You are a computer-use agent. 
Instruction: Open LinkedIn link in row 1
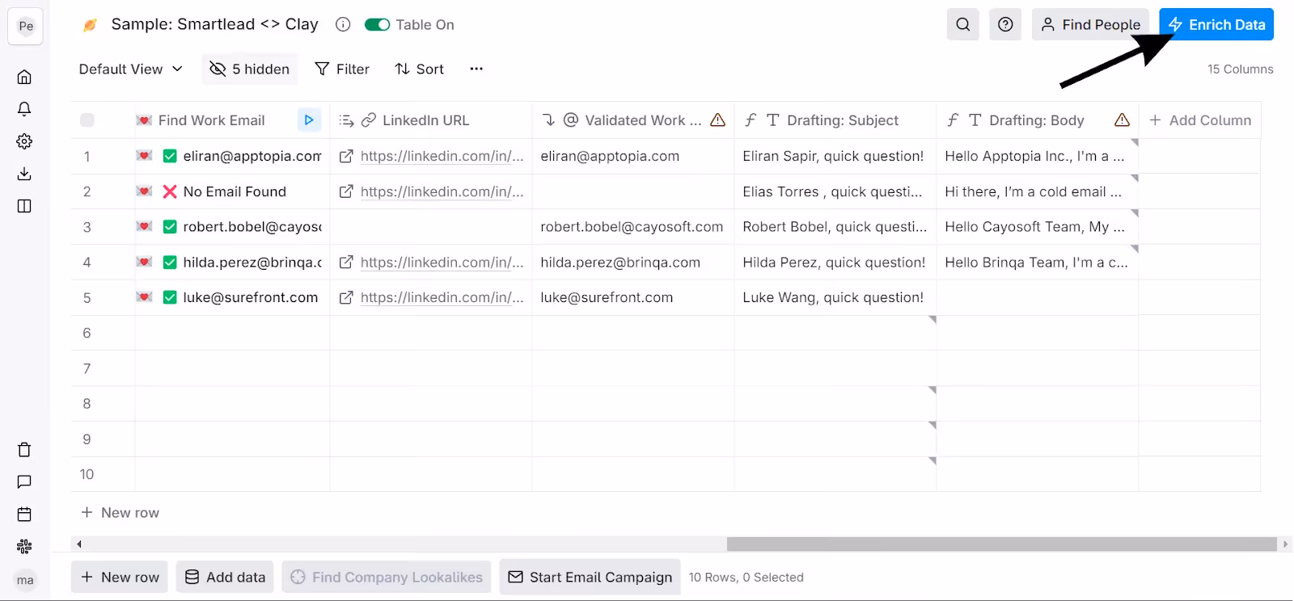[x=442, y=156]
